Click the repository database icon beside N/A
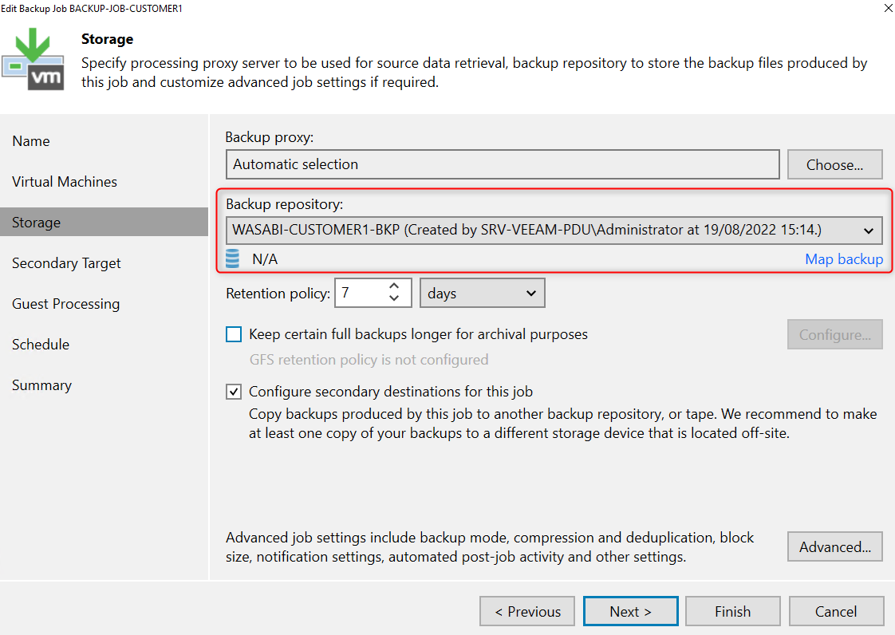Viewport: 895px width, 635px height. click(232, 258)
